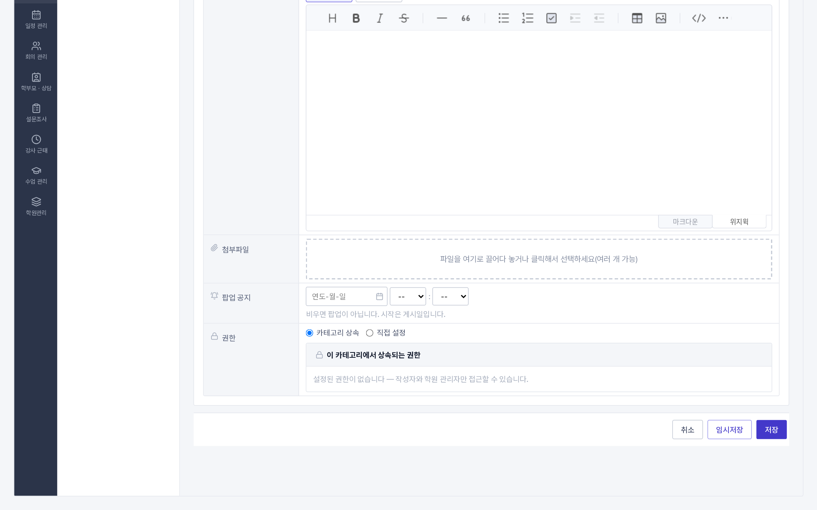Open the popup notice minute dropdown
The height and width of the screenshot is (510, 817).
(x=450, y=297)
